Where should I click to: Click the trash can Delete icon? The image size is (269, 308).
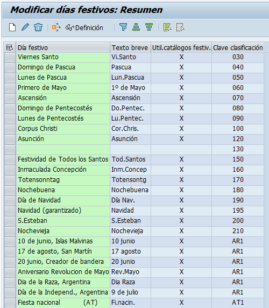coord(38,27)
